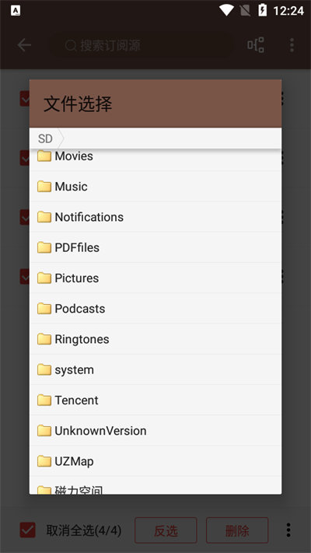Viewport: 311px width, 553px height.
Task: Tap the back arrow icon
Action: 24,45
